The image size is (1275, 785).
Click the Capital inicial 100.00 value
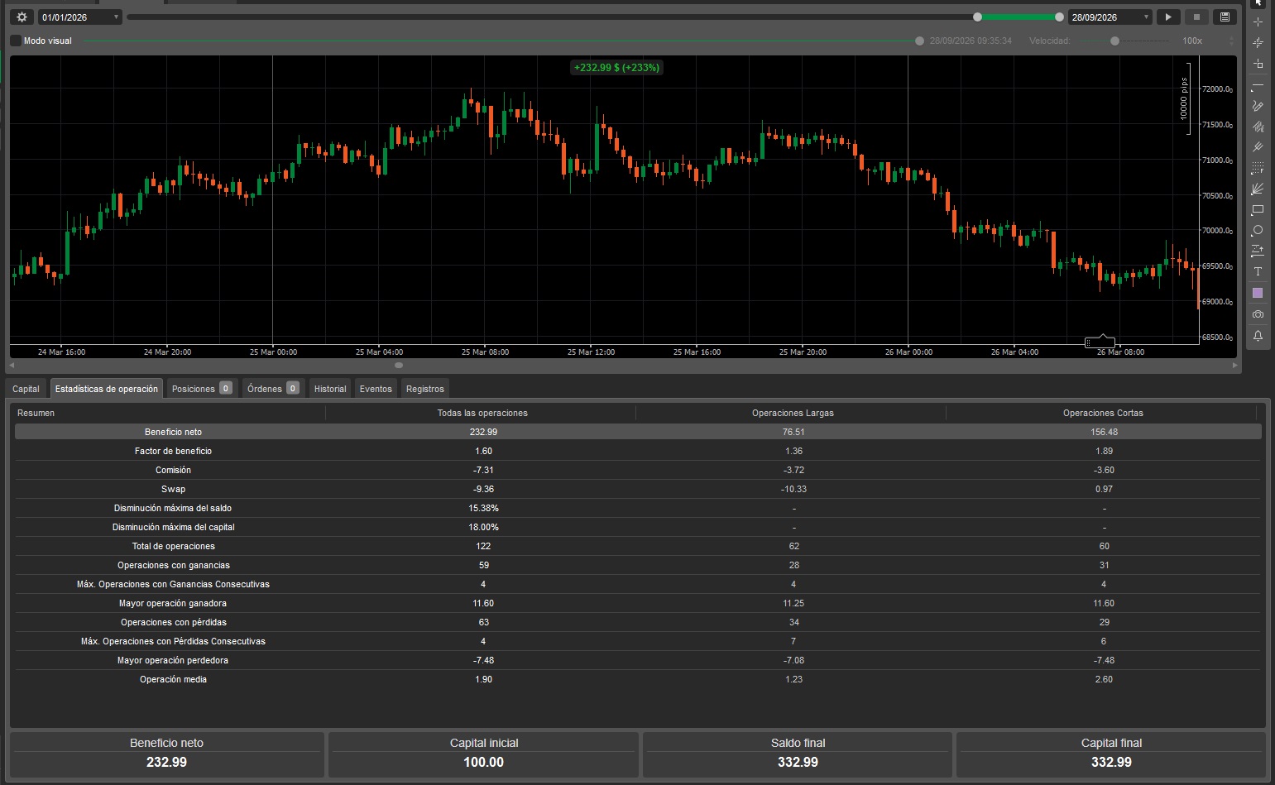click(483, 762)
